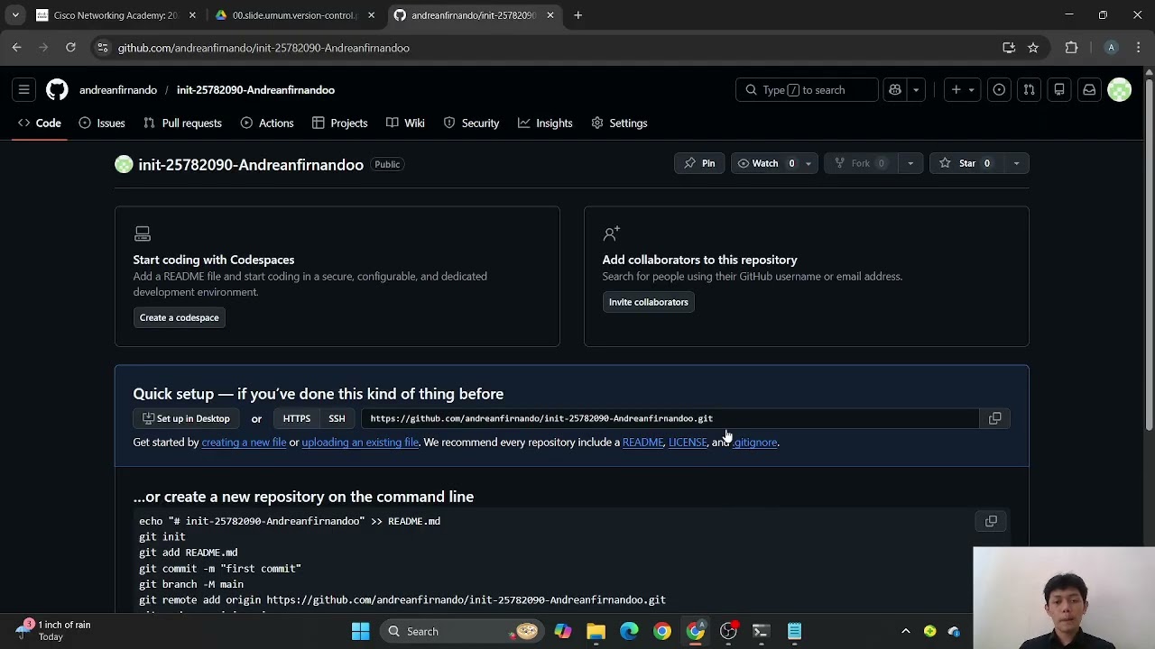1155x649 pixels.
Task: Click the repository clone URL field
Action: (670, 418)
